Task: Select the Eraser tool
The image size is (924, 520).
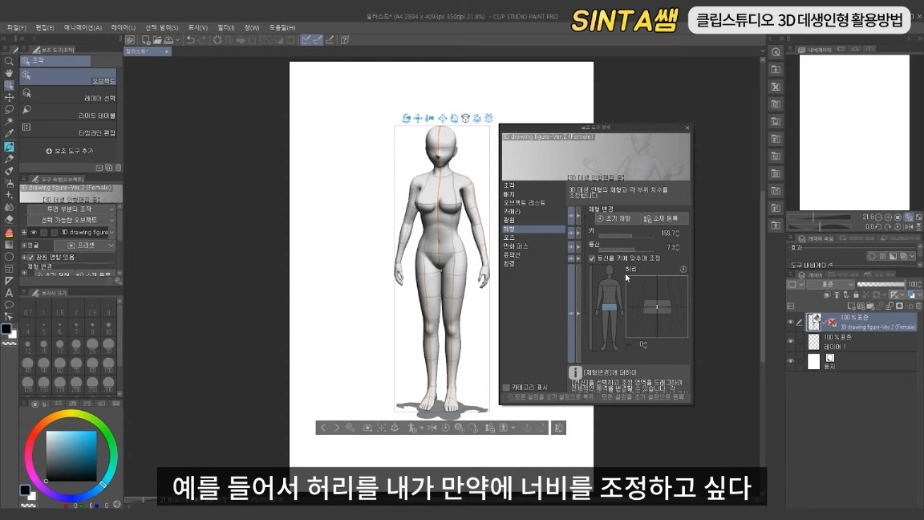Action: pos(9,219)
